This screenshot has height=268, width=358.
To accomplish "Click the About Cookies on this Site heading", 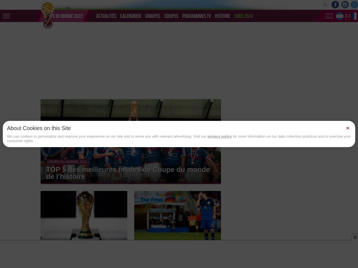I will [39, 128].
